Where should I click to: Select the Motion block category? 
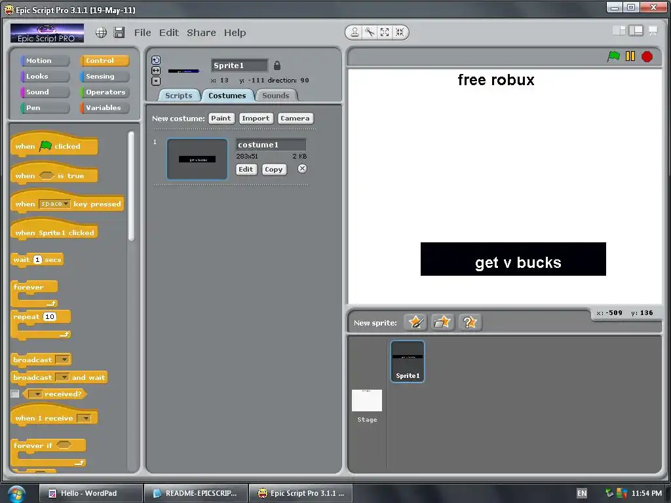45,61
